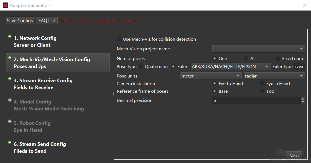Click the Adapter Generator app icon in title bar
This screenshot has height=163, width=311.
pos(5,5)
